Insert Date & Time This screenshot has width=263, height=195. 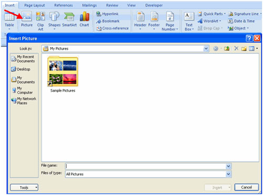[241, 21]
